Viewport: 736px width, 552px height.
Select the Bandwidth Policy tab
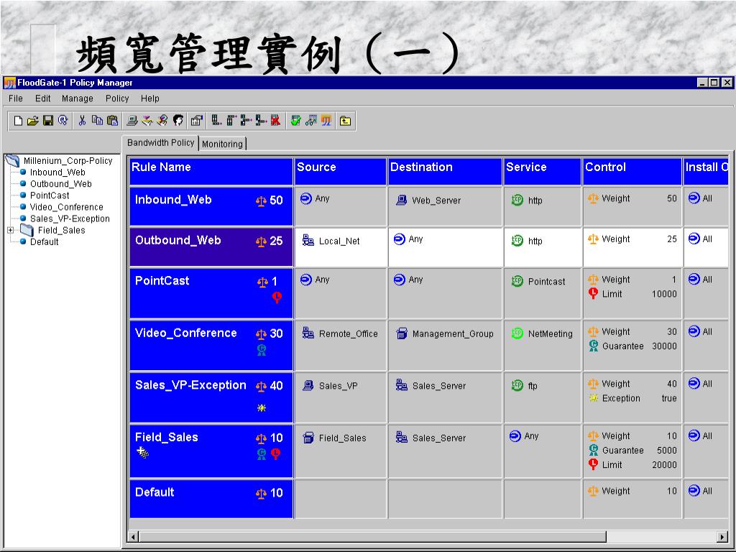(x=160, y=143)
